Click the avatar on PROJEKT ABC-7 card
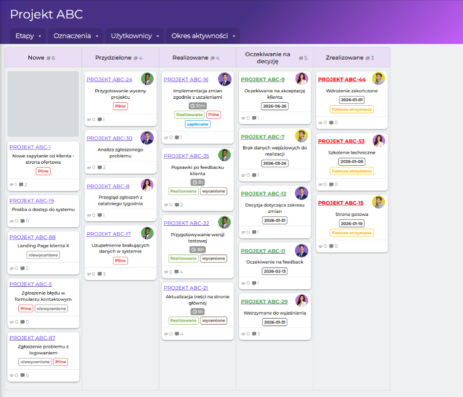The height and width of the screenshot is (397, 463). pos(301,136)
